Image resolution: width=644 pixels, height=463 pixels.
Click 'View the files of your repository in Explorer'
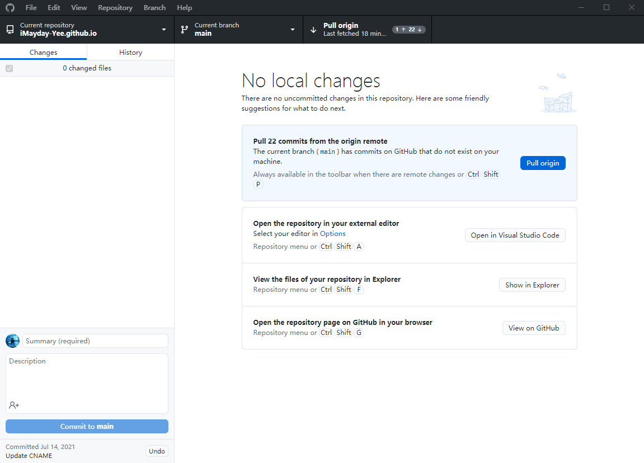(x=327, y=279)
